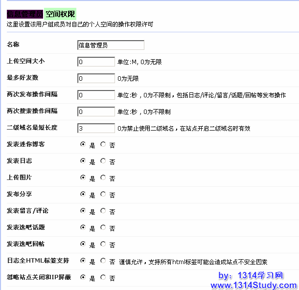Focus the 二级域名最短长度 input box
Viewport: 299px width, 290px height.
click(x=96, y=128)
